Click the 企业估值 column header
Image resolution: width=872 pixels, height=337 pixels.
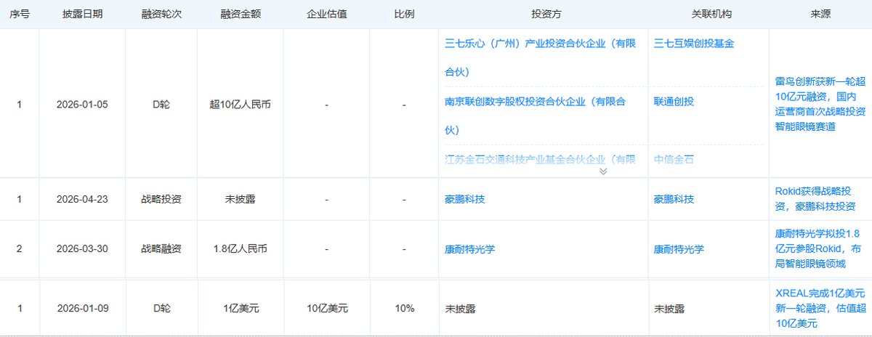coord(327,15)
